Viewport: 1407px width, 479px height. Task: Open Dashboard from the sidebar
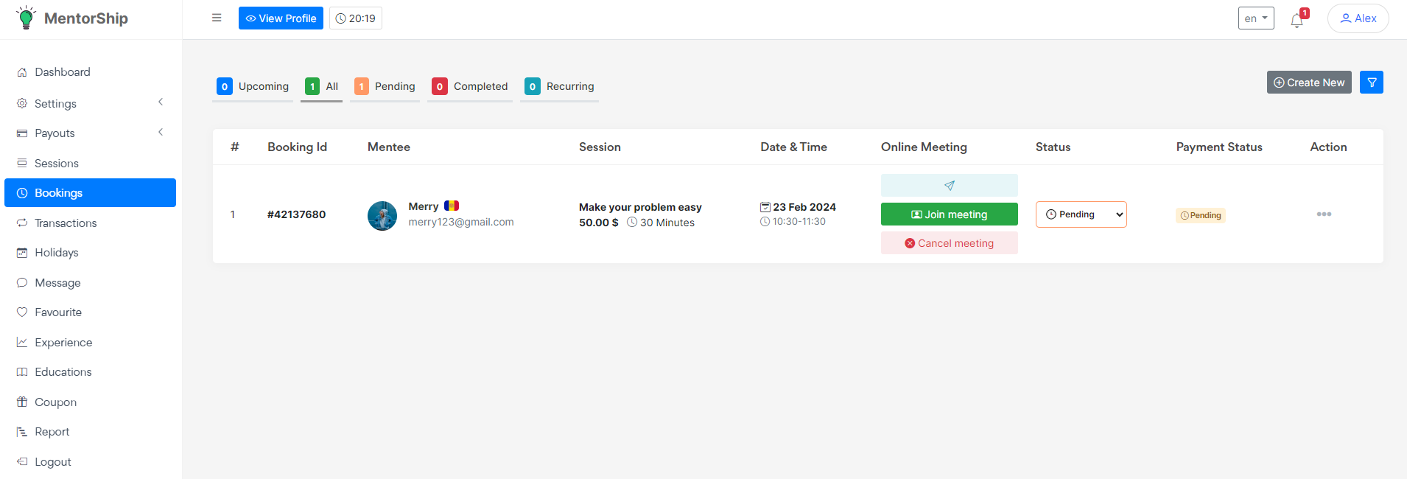(63, 72)
